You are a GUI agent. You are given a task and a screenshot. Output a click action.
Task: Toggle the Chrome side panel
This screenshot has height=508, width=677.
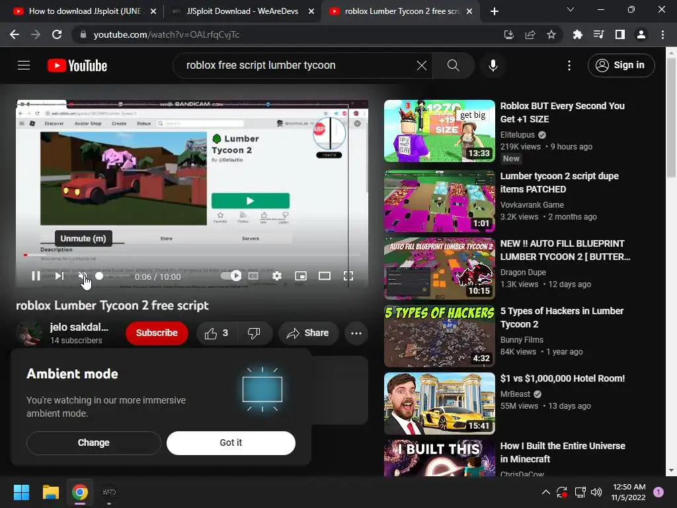click(620, 34)
